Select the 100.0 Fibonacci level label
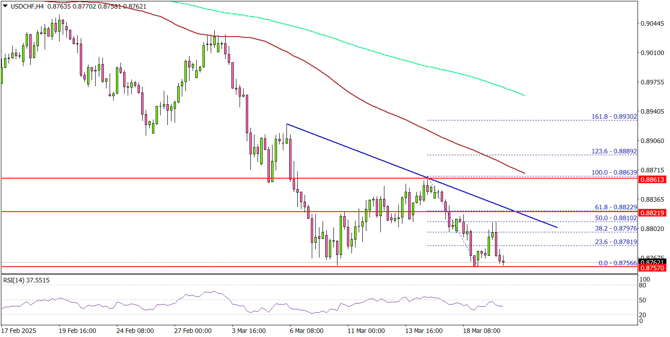The height and width of the screenshot is (337, 670). tap(614, 172)
